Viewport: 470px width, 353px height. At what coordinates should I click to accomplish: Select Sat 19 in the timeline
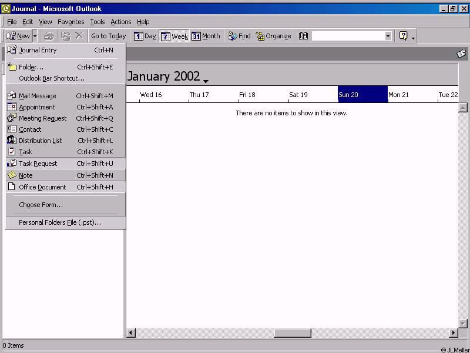(298, 95)
